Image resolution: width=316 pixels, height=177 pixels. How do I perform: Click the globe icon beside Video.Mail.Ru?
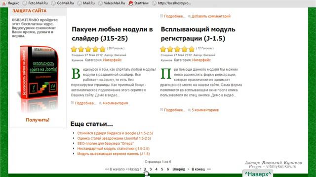[x=100, y=3]
